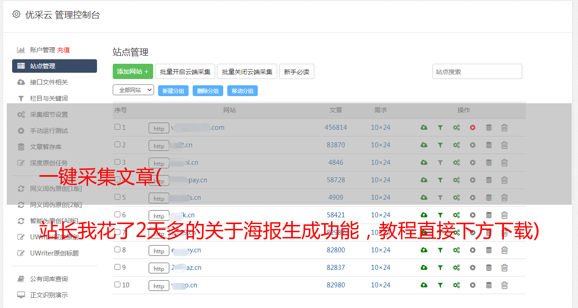Click the play icon in row 2
The height and width of the screenshot is (308, 578).
pos(472,145)
